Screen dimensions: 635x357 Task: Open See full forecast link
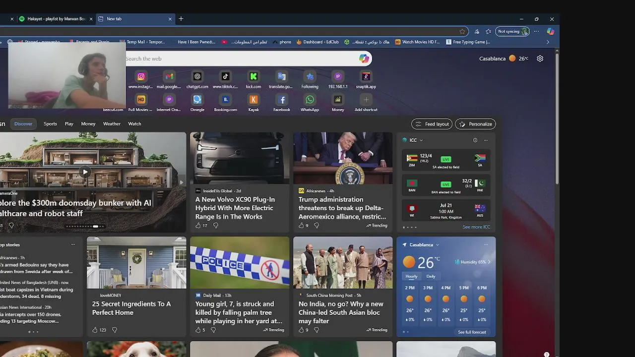point(472,332)
